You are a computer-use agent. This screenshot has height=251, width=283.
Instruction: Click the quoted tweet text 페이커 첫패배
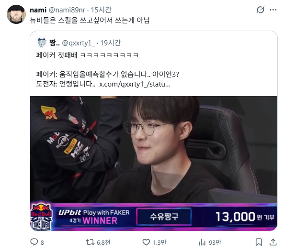click(57, 55)
